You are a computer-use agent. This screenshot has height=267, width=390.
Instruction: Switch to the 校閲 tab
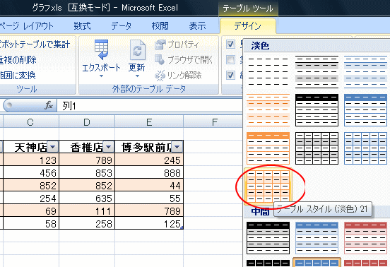tap(160, 26)
